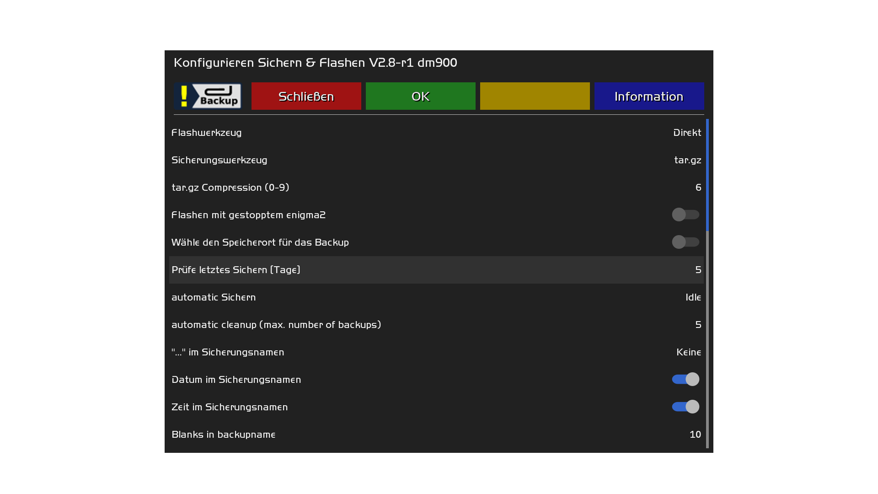Disable Datum im Sicherungsnamen switch
Screen dimensions: 878x494
(685, 379)
